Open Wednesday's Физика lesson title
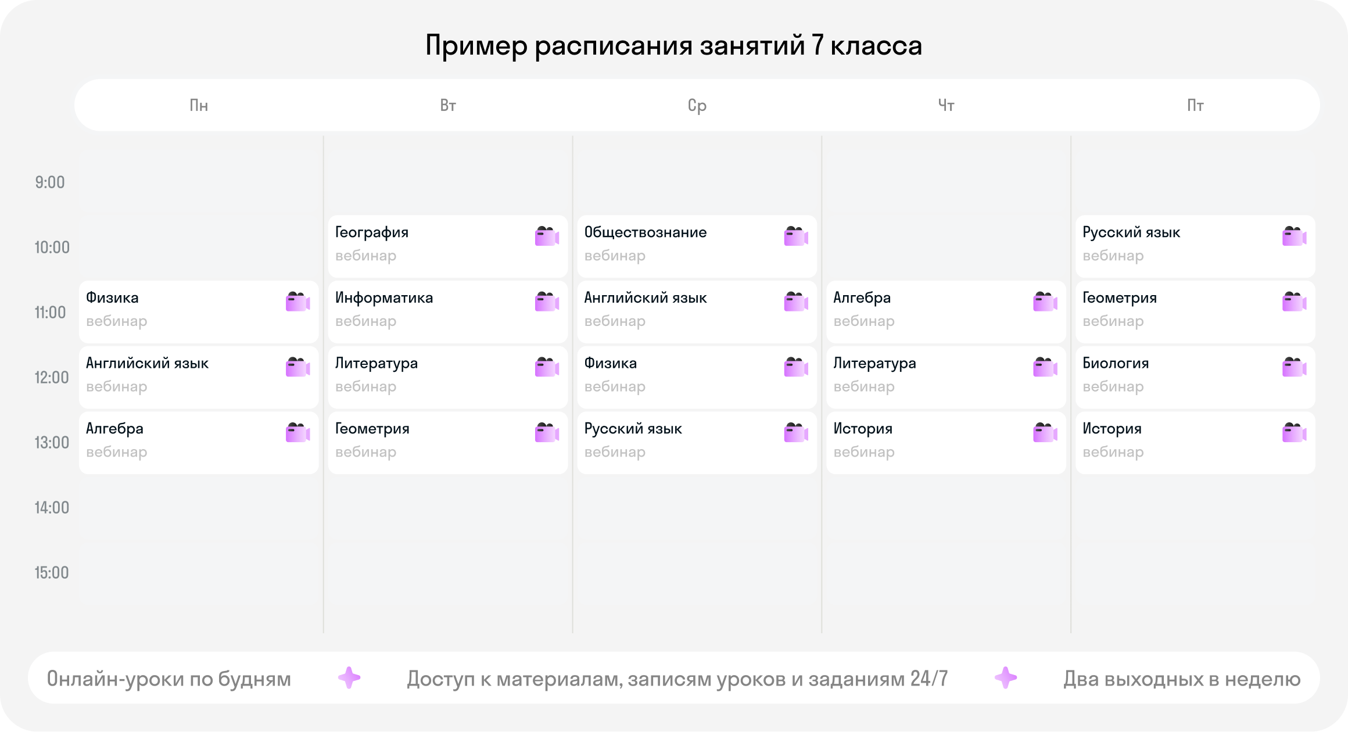1348x732 pixels. pyautogui.click(x=610, y=364)
